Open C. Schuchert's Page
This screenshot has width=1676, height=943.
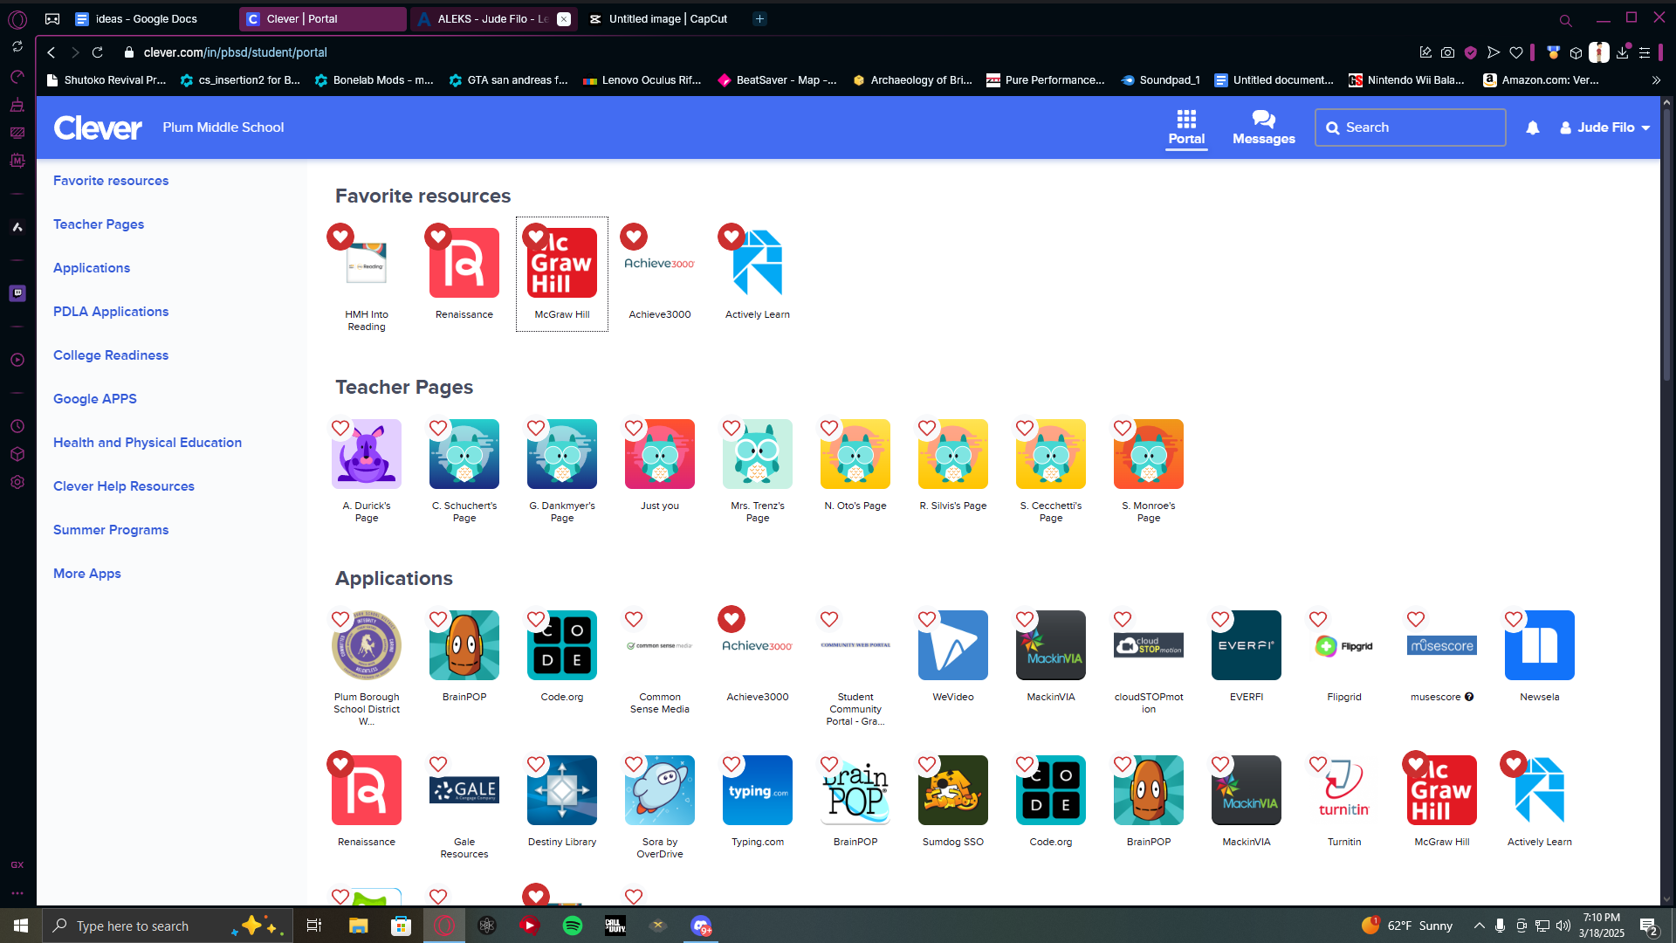tap(464, 454)
